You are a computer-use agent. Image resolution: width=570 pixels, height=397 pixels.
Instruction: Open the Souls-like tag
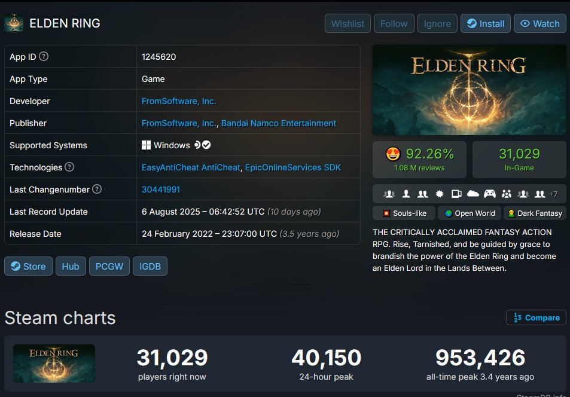pyautogui.click(x=404, y=213)
